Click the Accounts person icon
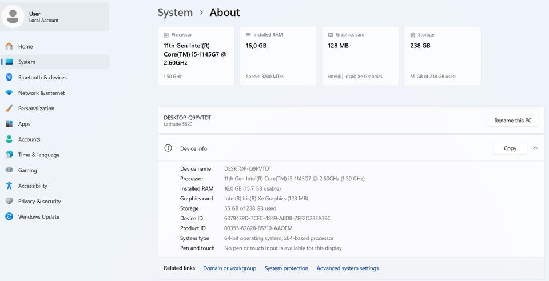The width and height of the screenshot is (549, 281). point(9,139)
